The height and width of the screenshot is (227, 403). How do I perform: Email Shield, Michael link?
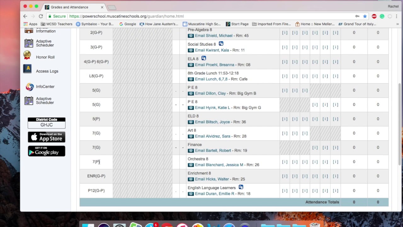point(213,36)
